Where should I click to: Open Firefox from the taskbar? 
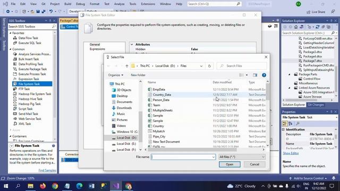pos(42,186)
